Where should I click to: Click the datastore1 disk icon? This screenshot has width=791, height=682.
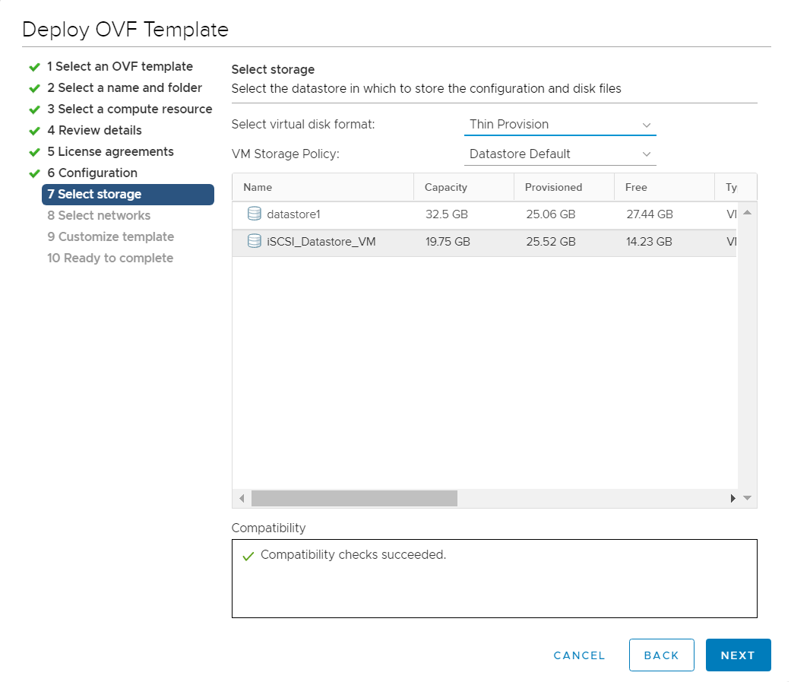[255, 214]
